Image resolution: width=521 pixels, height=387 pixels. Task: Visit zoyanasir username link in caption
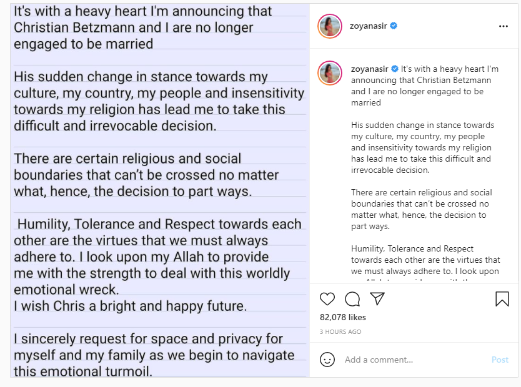pyautogui.click(x=369, y=69)
